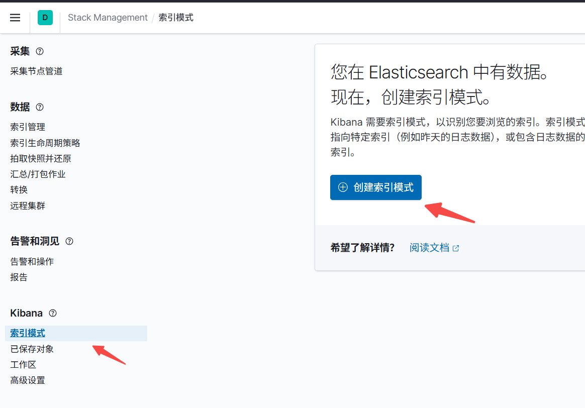Viewport: 585px width, 408px height.
Task: Open 采集节点管道 in the sidebar
Action: tap(36, 71)
